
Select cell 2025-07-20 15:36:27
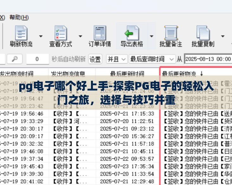[127, 136]
